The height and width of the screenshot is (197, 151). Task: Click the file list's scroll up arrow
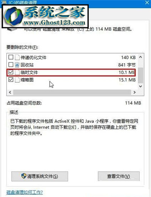(x=140, y=57)
